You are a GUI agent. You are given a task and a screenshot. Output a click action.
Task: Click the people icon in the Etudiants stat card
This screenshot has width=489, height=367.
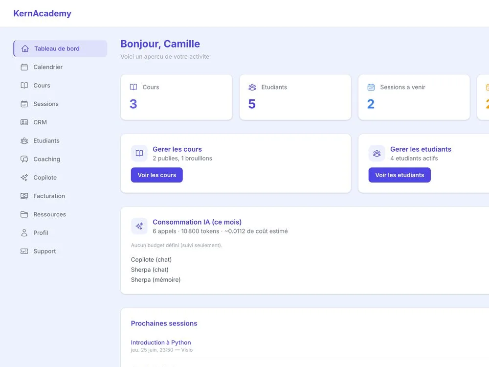252,87
